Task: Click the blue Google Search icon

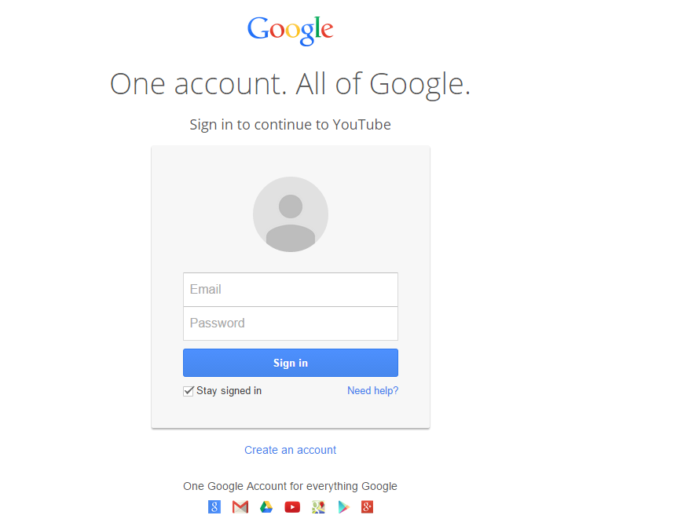Action: (x=214, y=507)
